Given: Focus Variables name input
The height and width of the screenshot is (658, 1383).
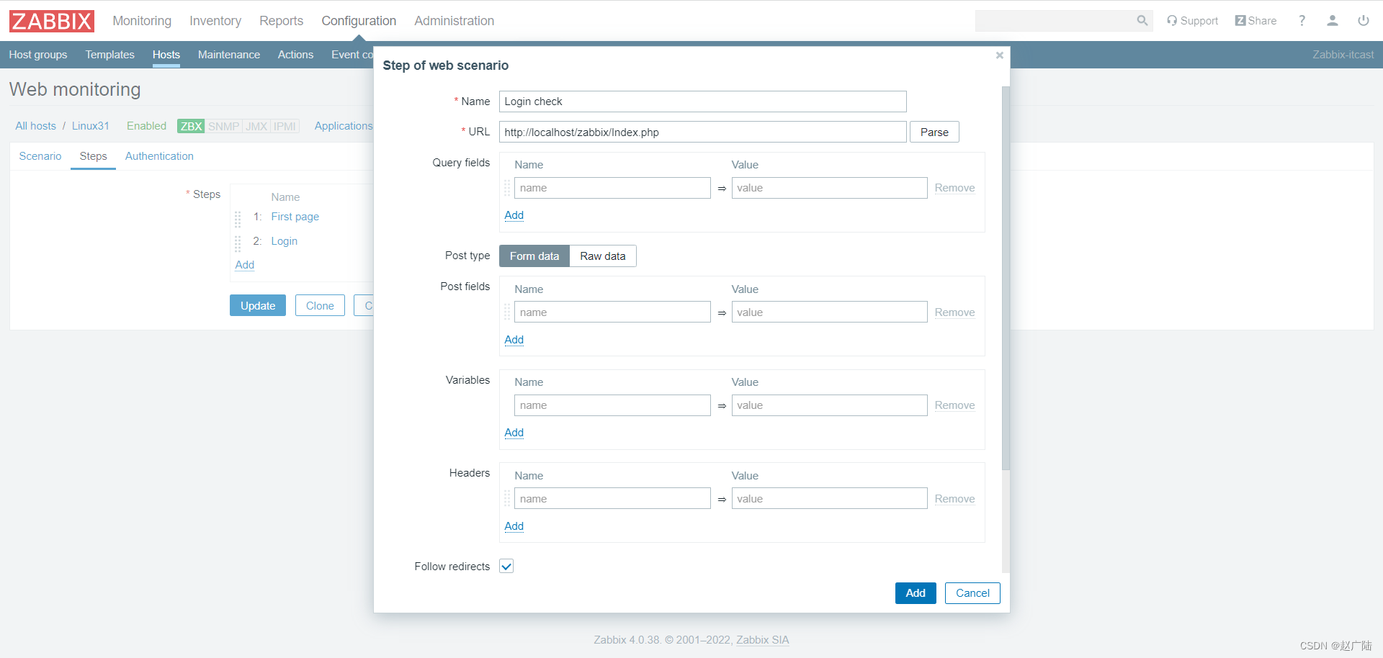Looking at the screenshot, I should pos(612,405).
